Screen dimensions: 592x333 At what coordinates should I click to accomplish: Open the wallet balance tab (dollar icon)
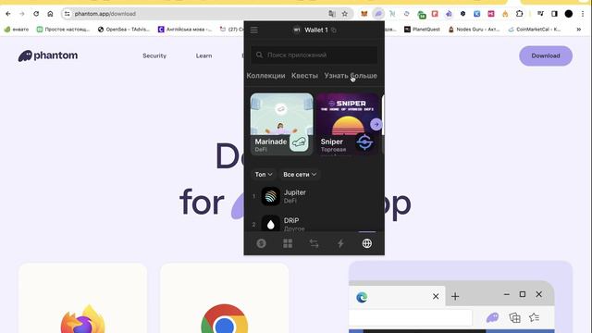click(x=261, y=243)
